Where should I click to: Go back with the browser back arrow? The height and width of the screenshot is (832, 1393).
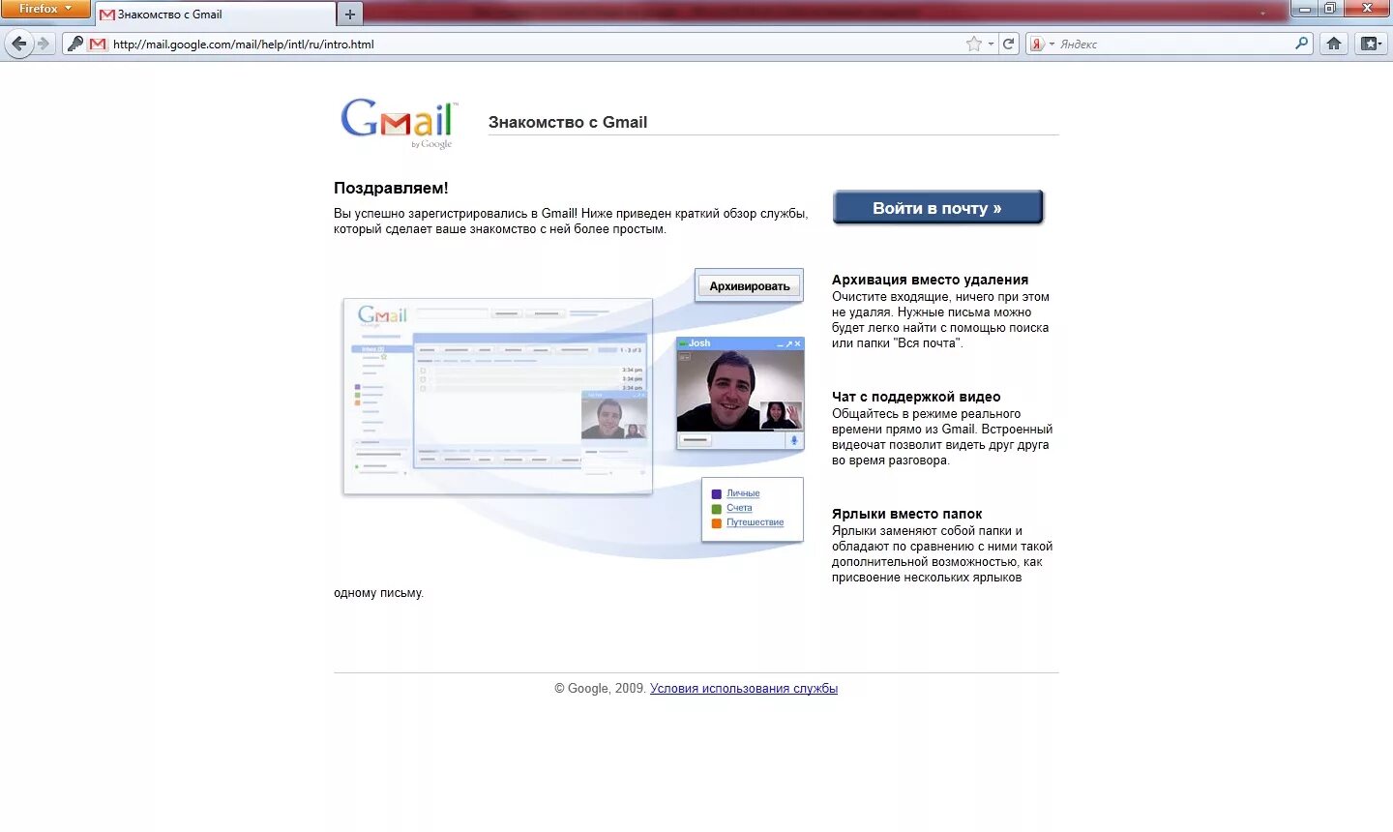[18, 44]
